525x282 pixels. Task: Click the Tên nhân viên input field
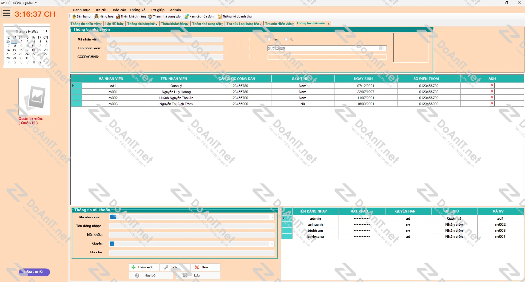(165, 48)
